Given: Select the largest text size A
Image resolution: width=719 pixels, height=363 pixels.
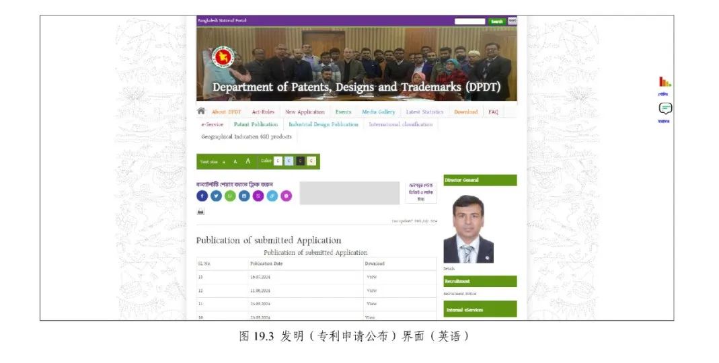Looking at the screenshot, I should pyautogui.click(x=248, y=161).
